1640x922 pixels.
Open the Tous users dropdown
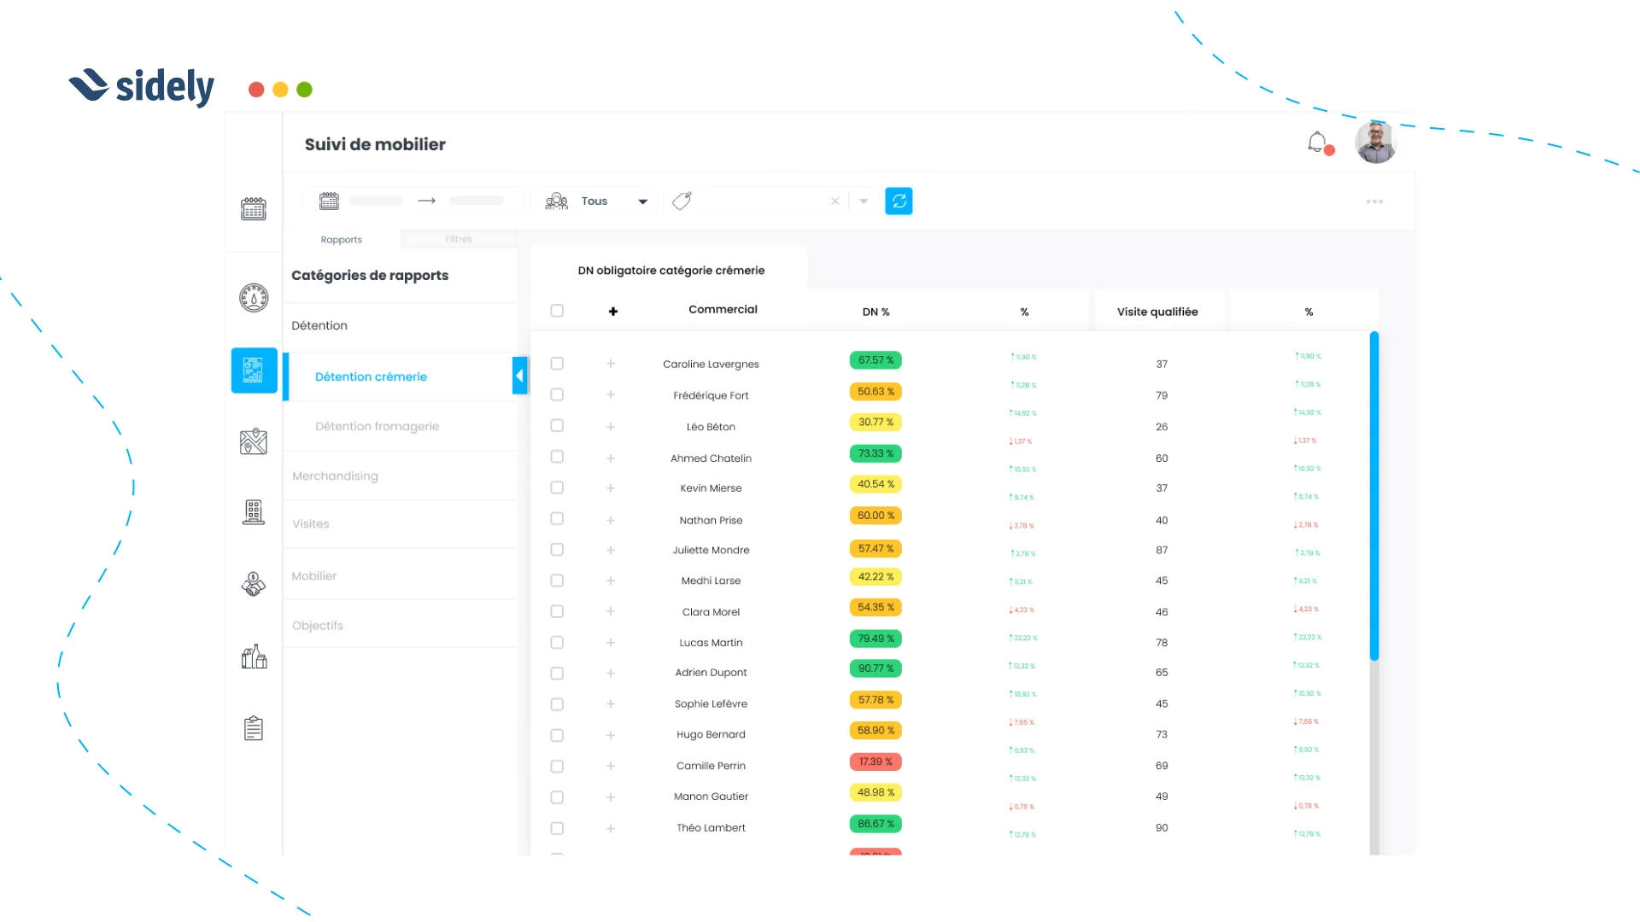click(598, 201)
